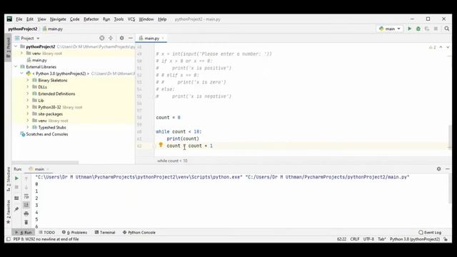Clear all trash icon in Run panel
Screen dimensions: 457x257
pyautogui.click(x=26, y=222)
